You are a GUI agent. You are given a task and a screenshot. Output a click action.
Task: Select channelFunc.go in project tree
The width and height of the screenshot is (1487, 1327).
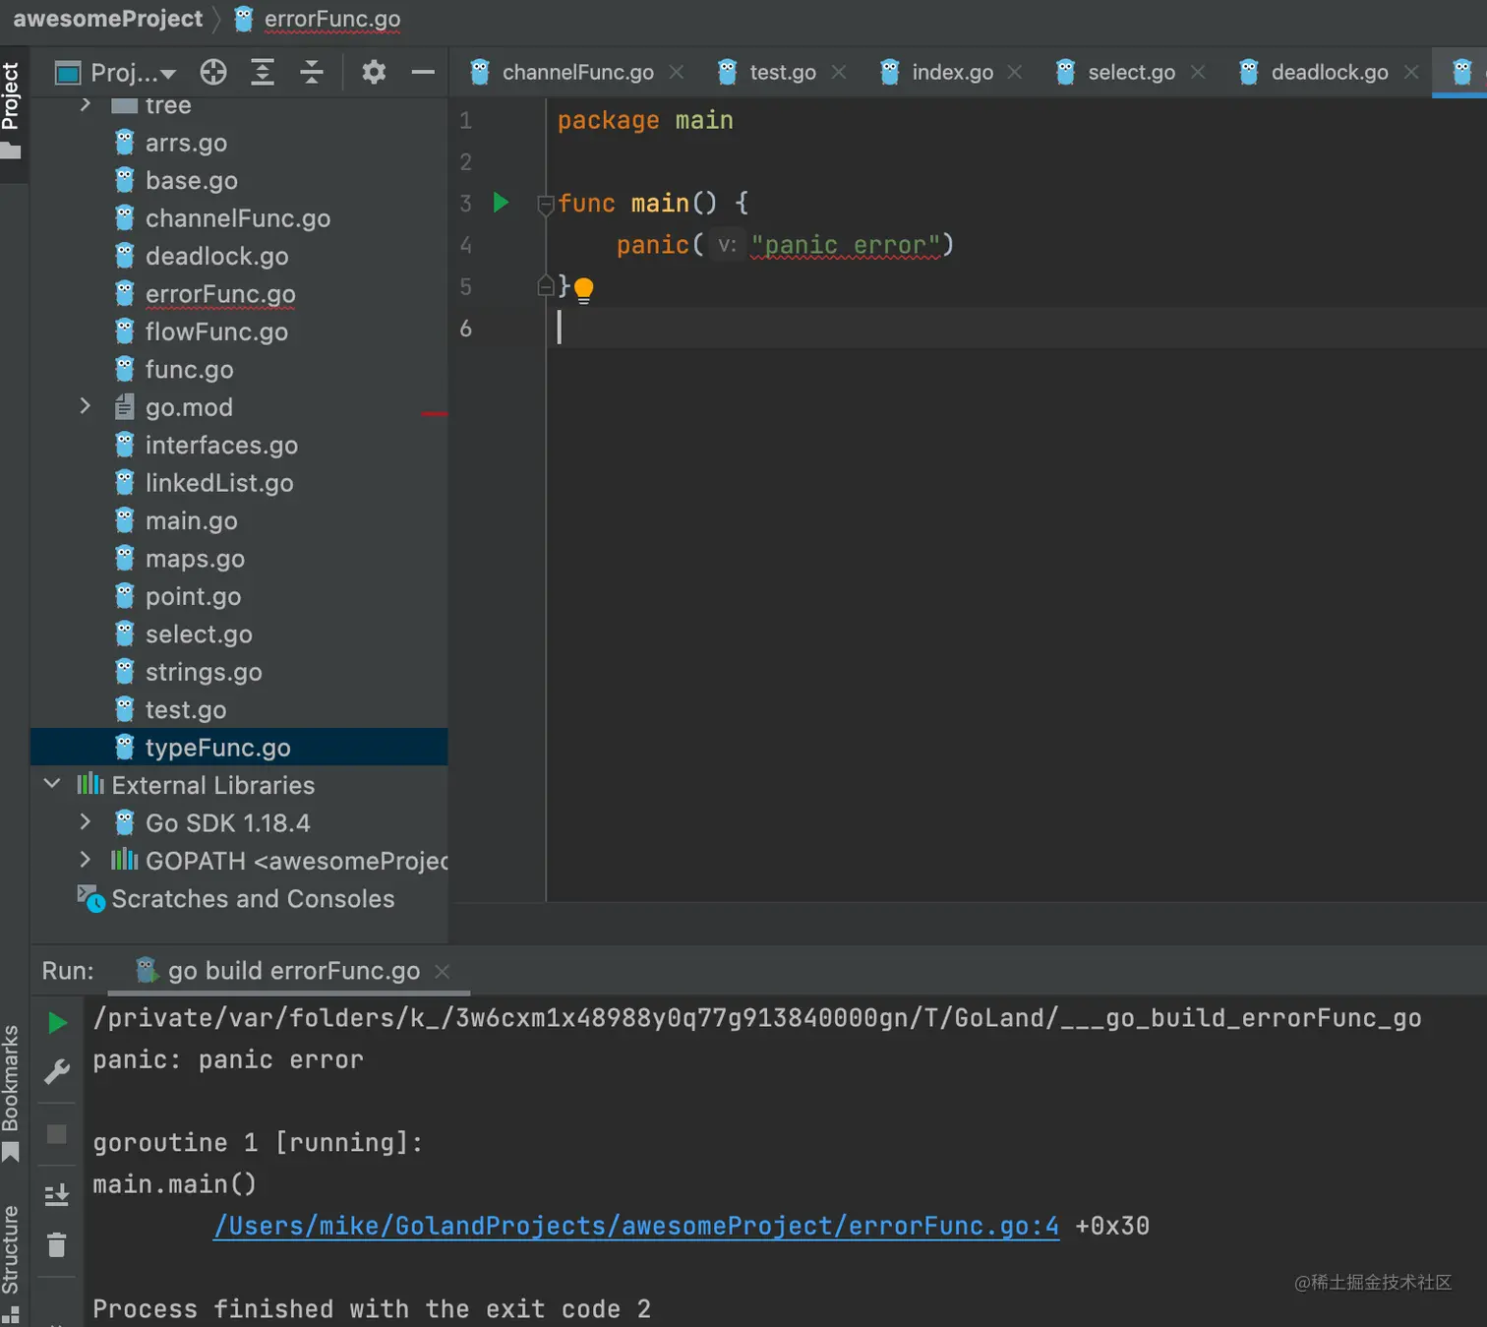click(x=238, y=218)
